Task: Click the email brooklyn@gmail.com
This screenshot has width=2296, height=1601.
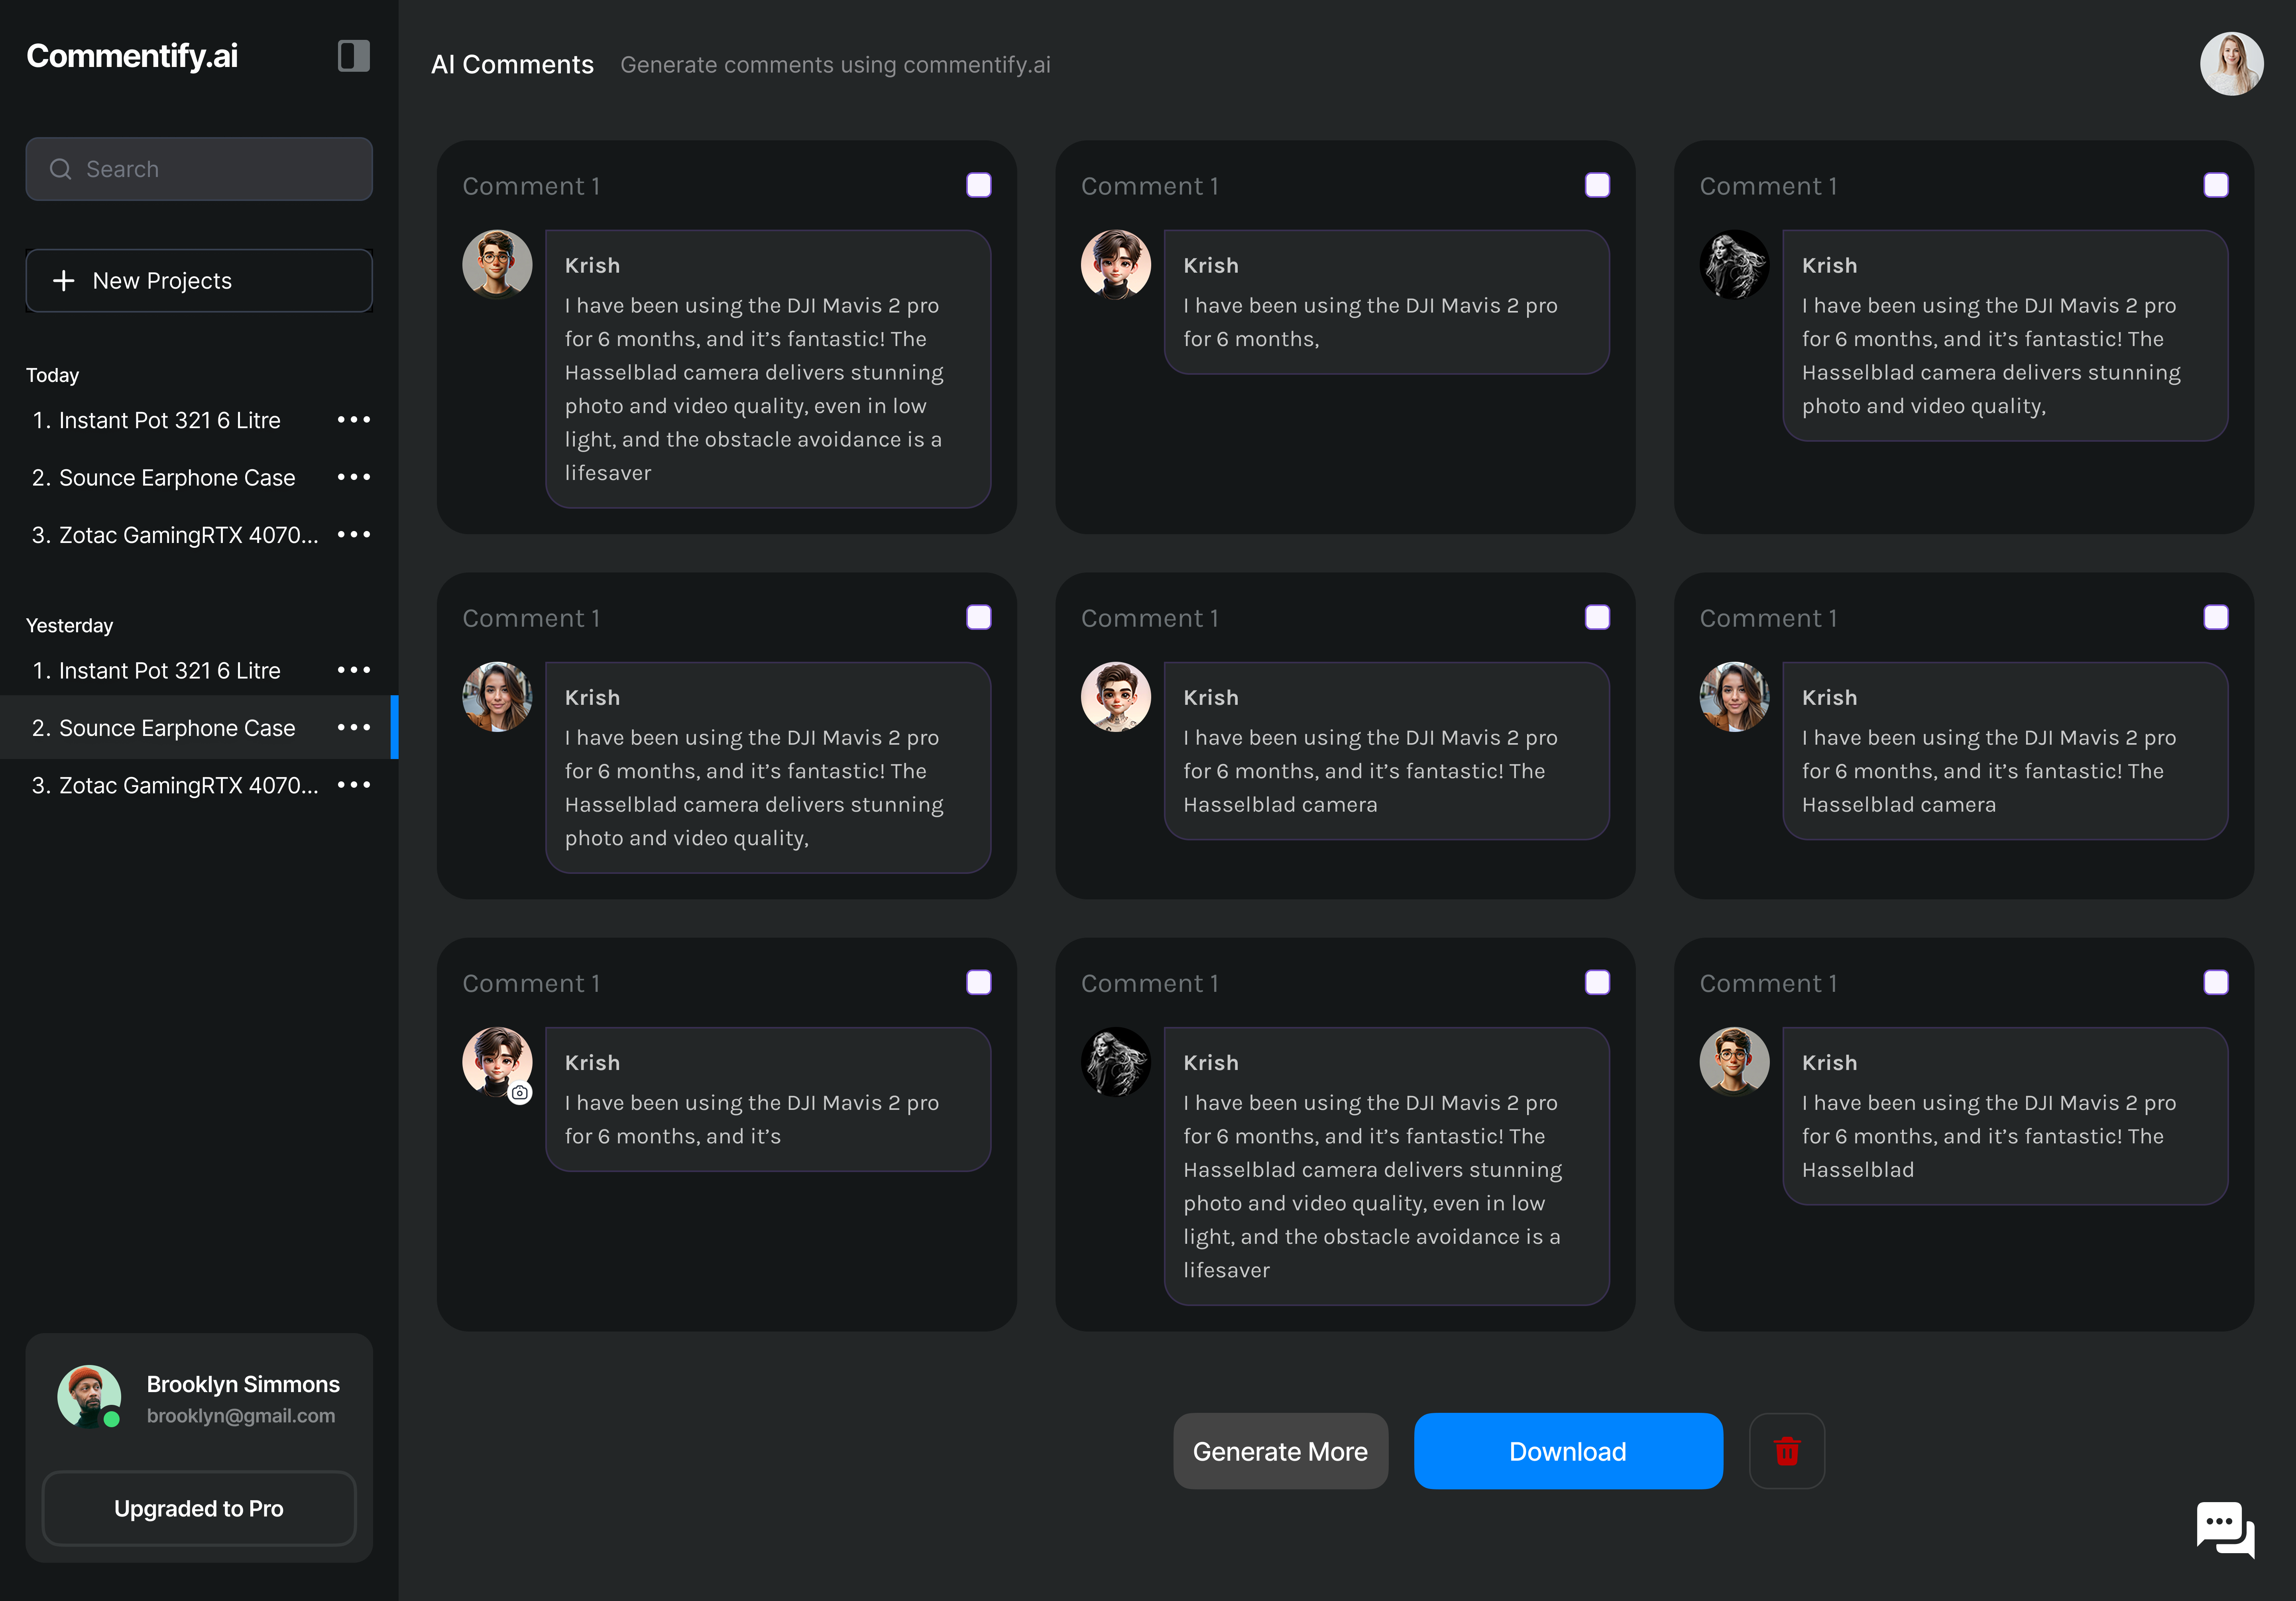Action: pyautogui.click(x=241, y=1416)
